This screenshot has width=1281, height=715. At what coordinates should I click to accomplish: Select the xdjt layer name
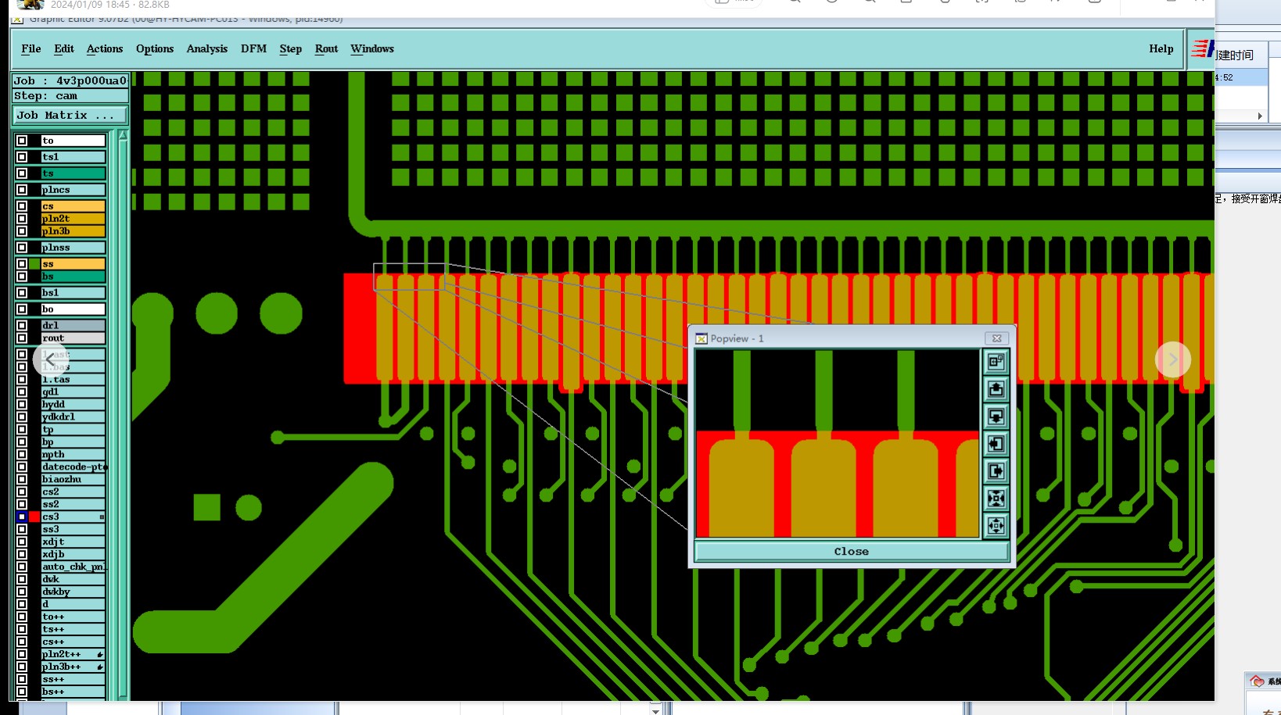tap(73, 542)
